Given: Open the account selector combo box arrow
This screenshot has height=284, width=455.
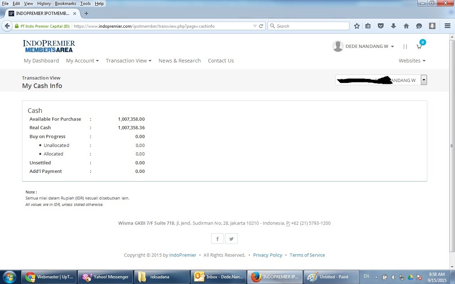Looking at the screenshot, I should point(424,80).
